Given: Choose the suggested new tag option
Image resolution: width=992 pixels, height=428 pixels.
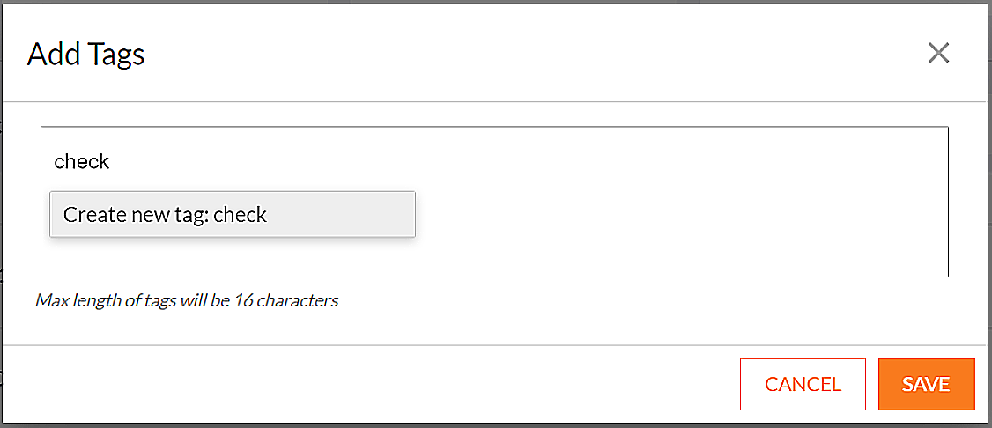Looking at the screenshot, I should tap(233, 214).
